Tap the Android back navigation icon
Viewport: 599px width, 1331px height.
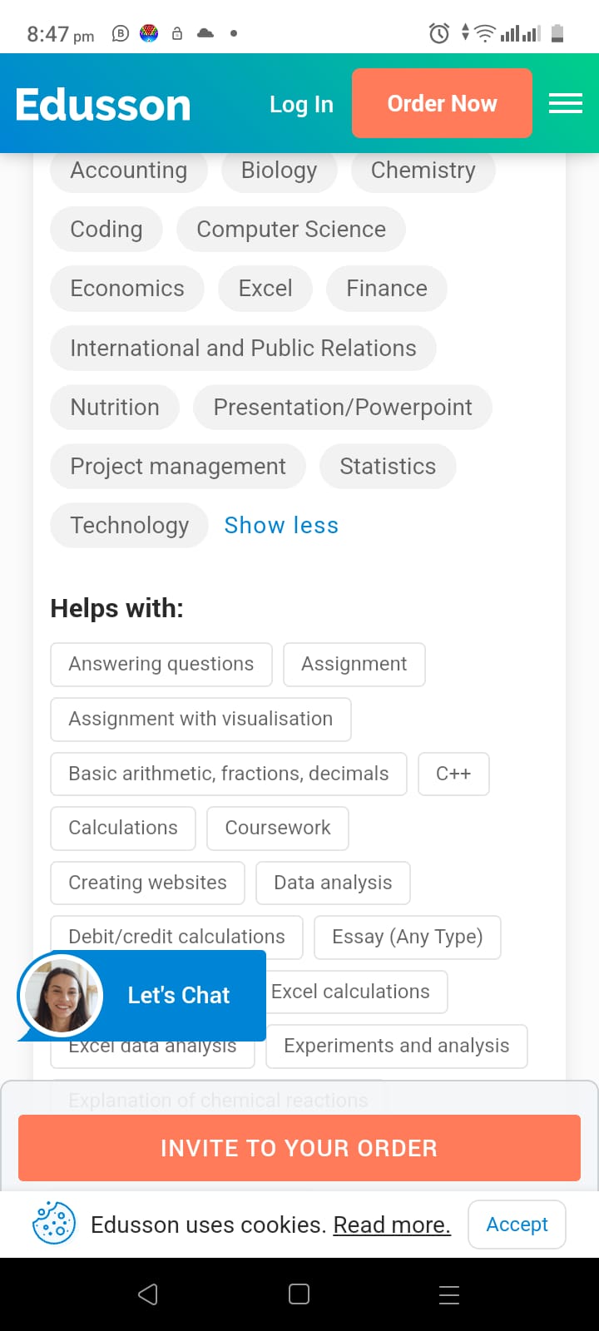[x=148, y=1294]
